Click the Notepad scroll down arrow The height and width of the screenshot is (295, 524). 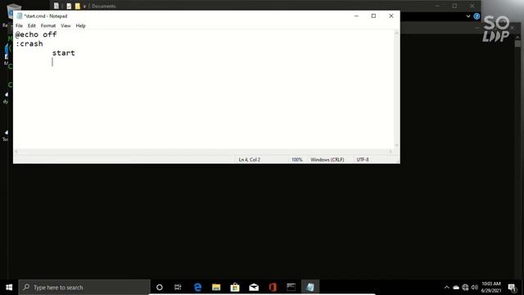pos(396,146)
